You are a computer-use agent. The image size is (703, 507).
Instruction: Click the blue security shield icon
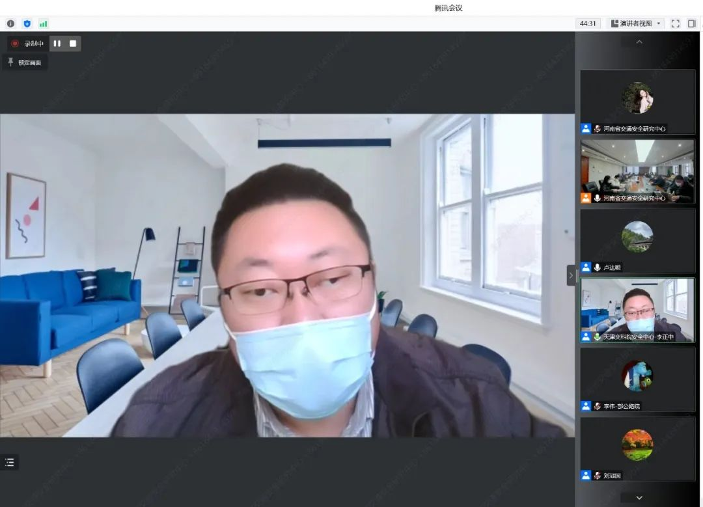pyautogui.click(x=27, y=23)
